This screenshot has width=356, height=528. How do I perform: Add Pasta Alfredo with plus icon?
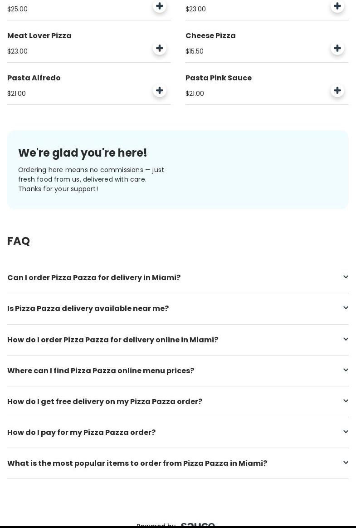[160, 91]
